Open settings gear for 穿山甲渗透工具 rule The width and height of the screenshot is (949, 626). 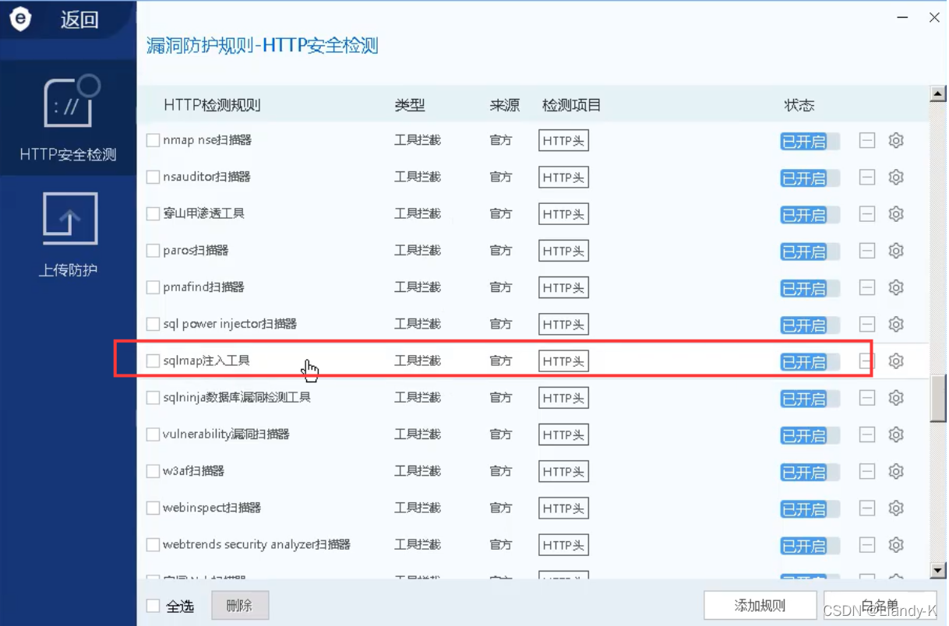(x=896, y=214)
